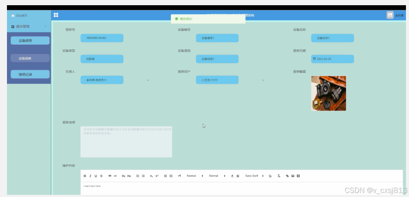Viewport: 409px width, 197px height.
Task: Open the calendar icon in 报修日期 field
Action: coord(314,59)
